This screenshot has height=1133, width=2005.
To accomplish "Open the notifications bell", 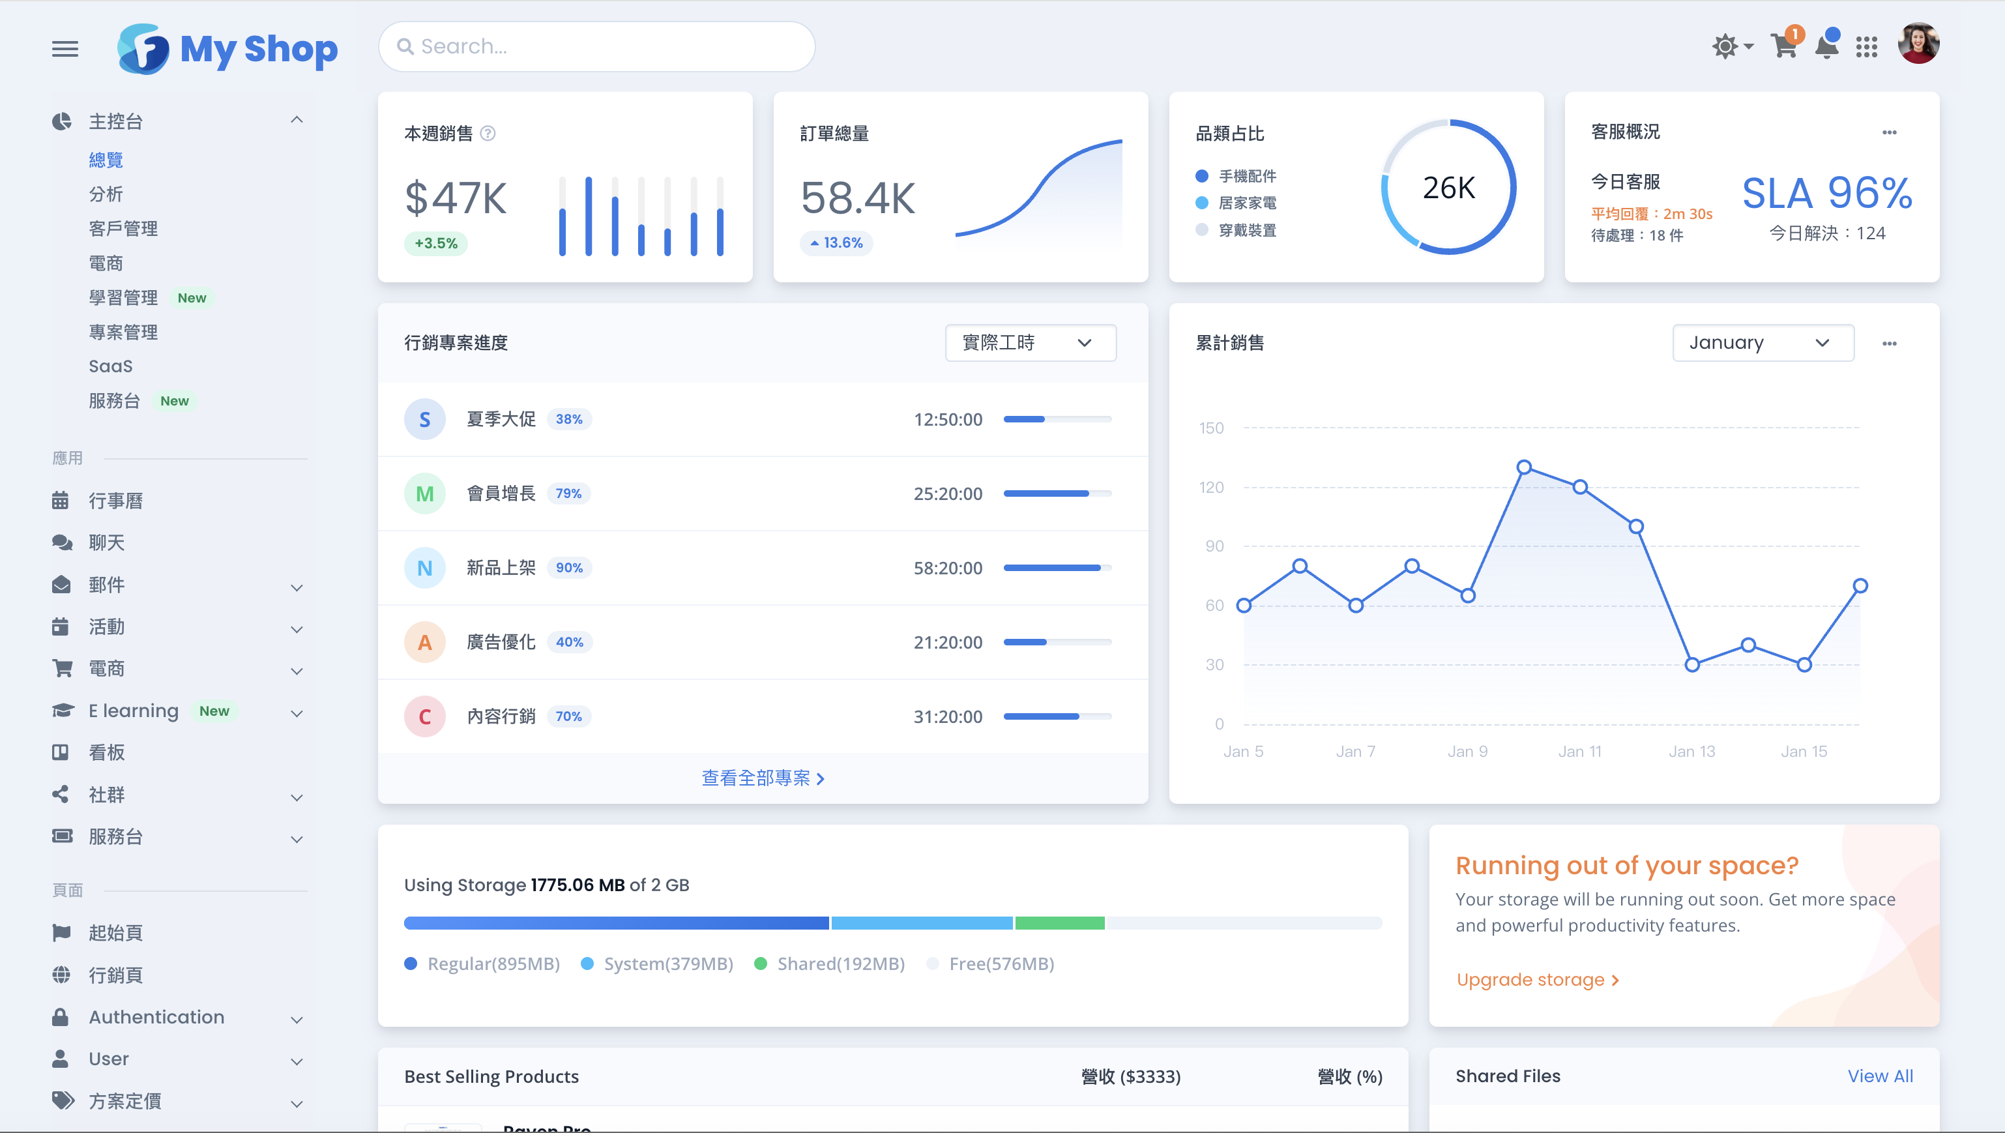I will coord(1826,47).
